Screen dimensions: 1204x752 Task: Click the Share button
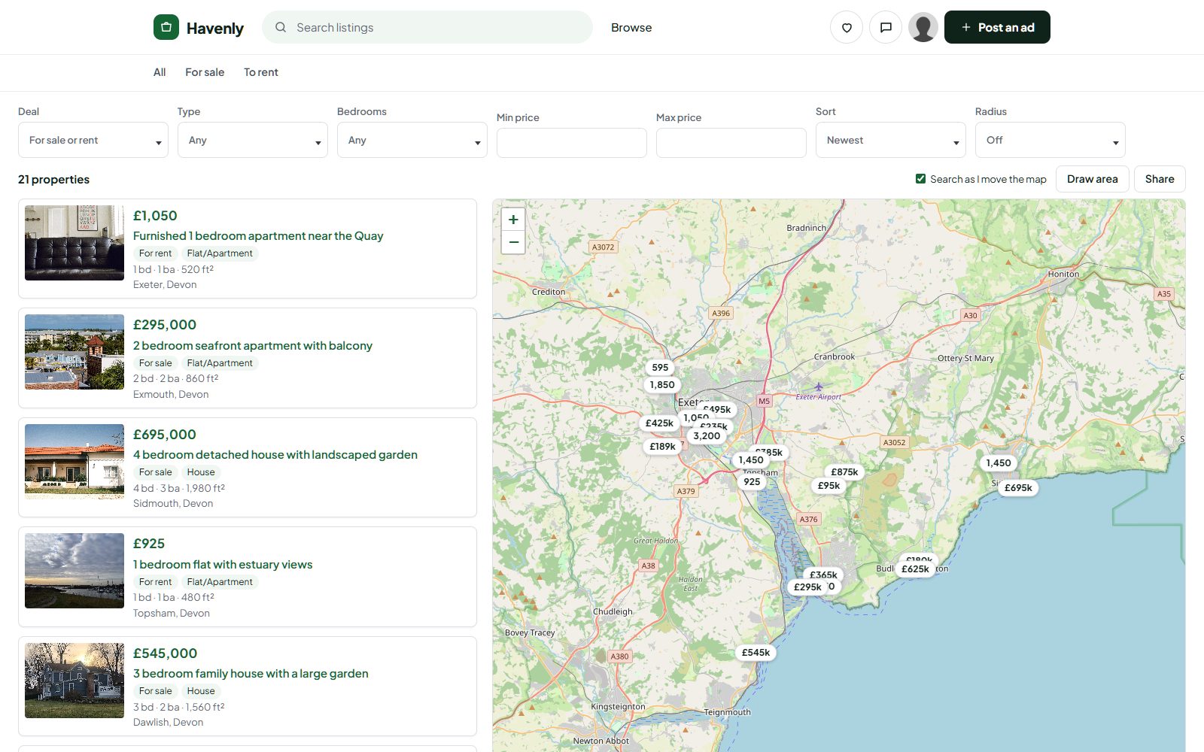(x=1160, y=179)
